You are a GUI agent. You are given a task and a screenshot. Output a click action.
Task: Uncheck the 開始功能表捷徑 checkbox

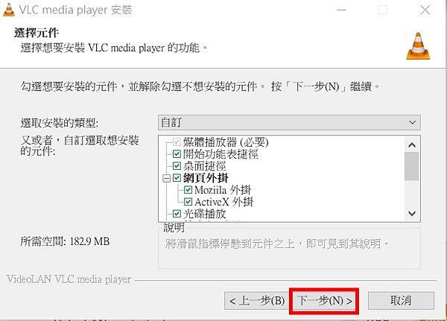pos(177,154)
